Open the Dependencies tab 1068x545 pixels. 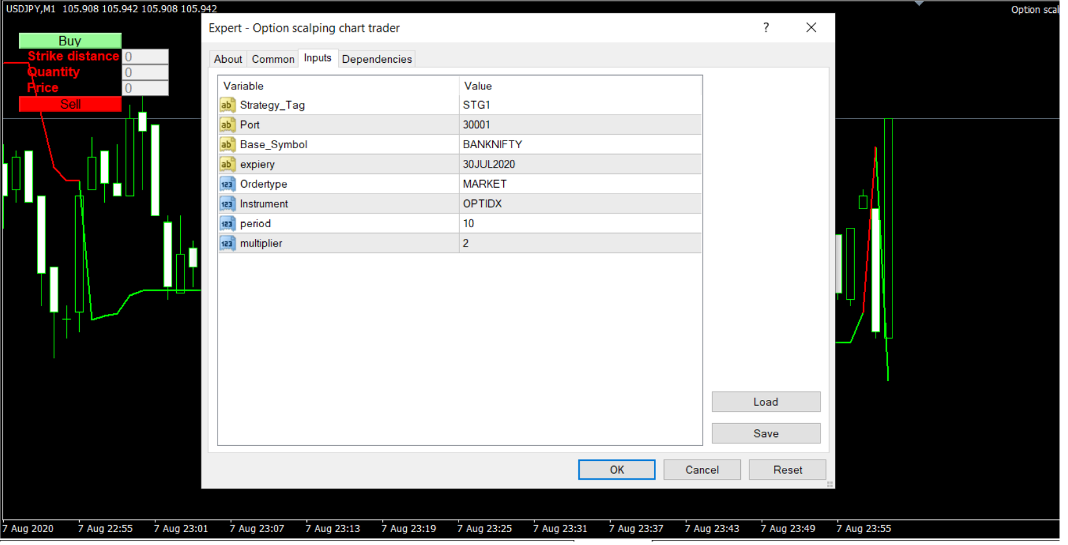pos(377,59)
